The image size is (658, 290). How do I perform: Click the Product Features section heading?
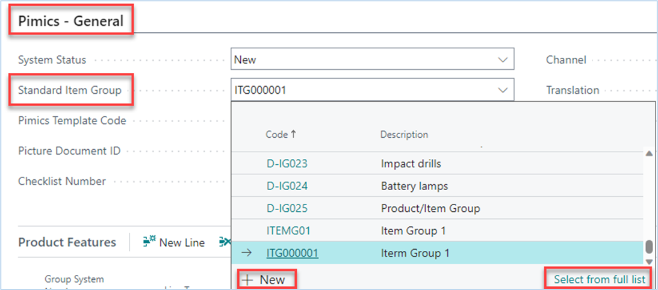click(67, 242)
